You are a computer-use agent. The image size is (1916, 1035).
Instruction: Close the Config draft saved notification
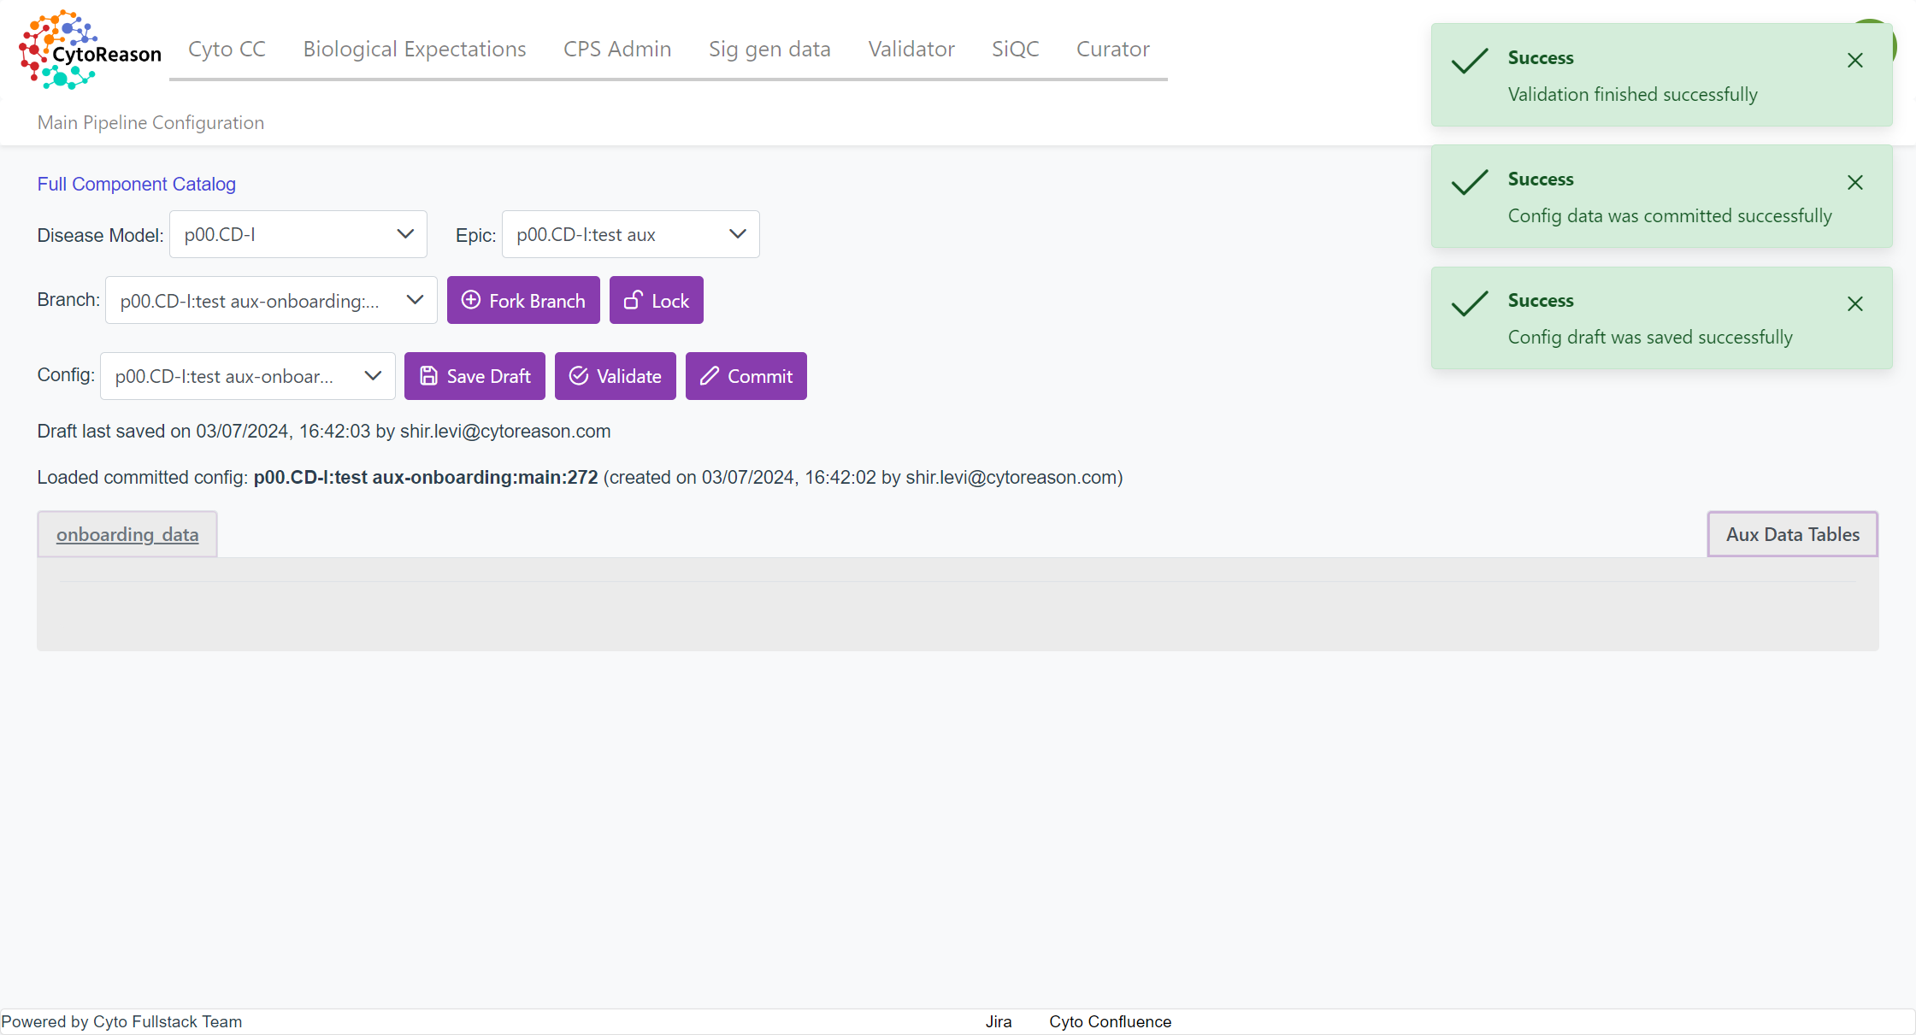tap(1854, 304)
